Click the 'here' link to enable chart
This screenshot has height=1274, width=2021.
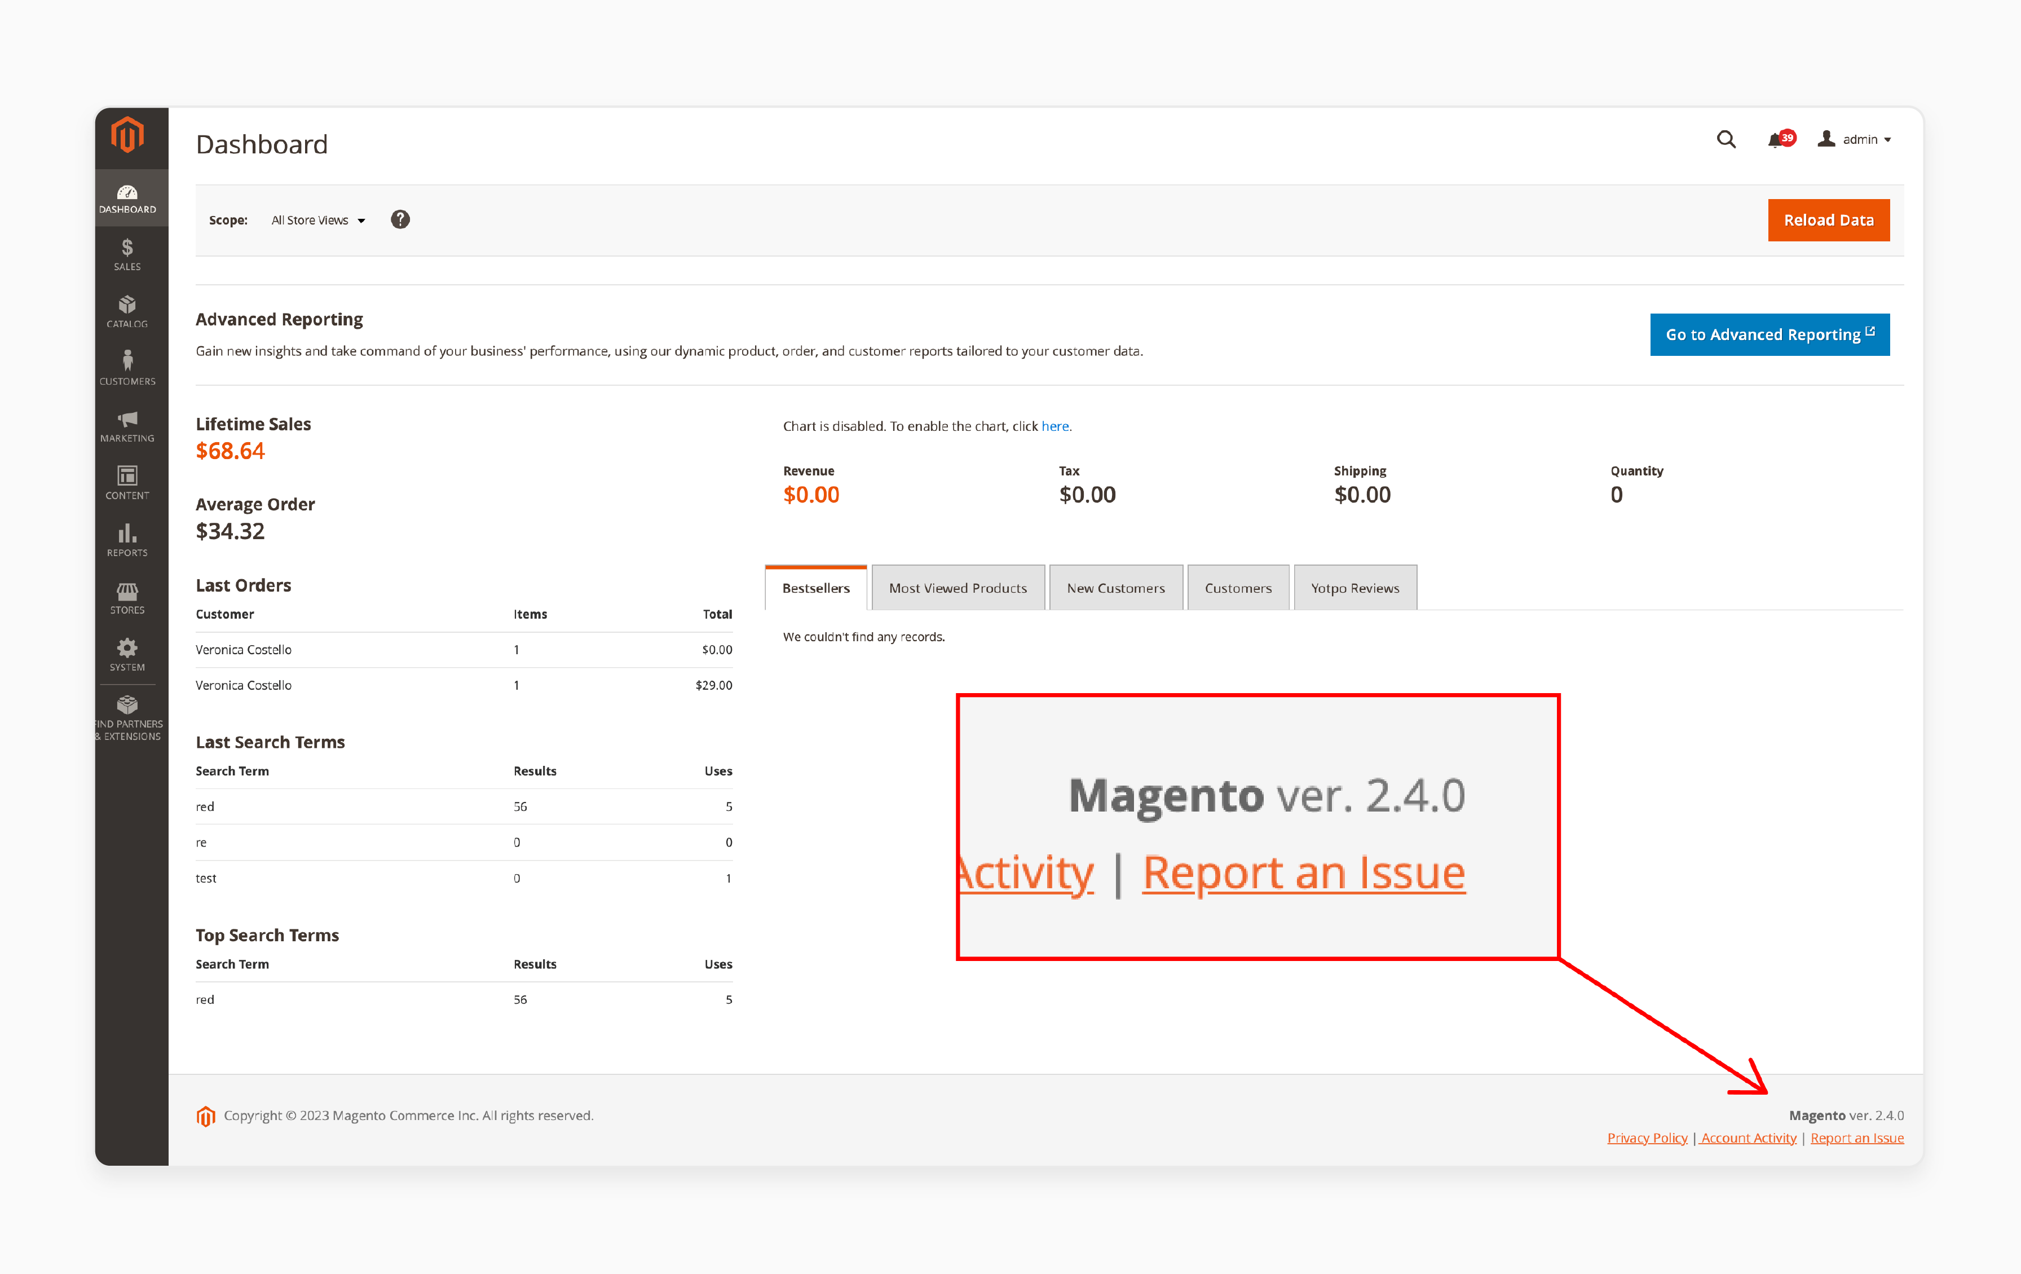tap(1055, 426)
